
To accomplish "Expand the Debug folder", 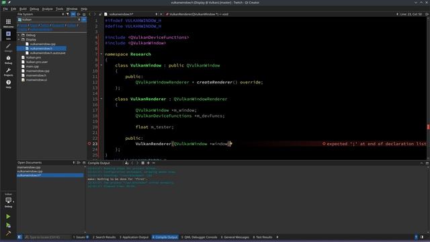I will 19,35.
